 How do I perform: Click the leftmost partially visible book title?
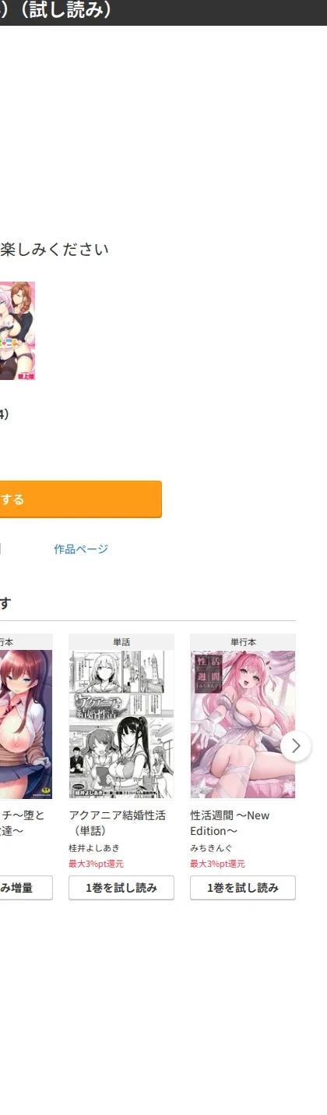click(x=23, y=823)
